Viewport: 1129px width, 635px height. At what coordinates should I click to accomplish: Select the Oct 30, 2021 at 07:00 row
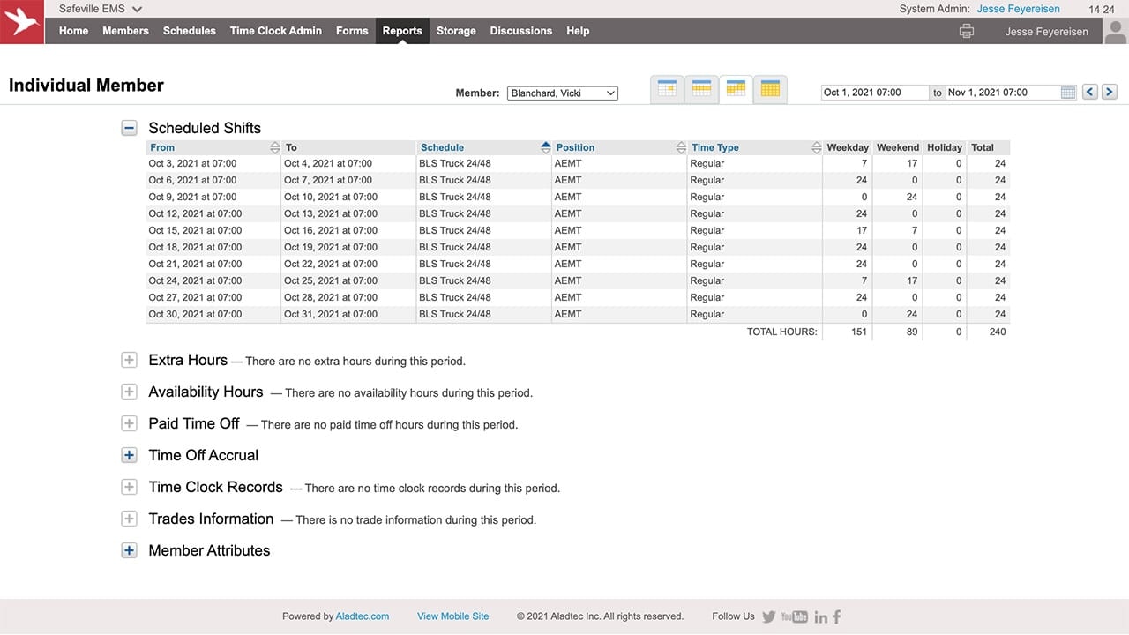[578, 314]
